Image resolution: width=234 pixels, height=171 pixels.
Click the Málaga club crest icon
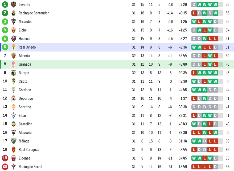click(x=13, y=141)
